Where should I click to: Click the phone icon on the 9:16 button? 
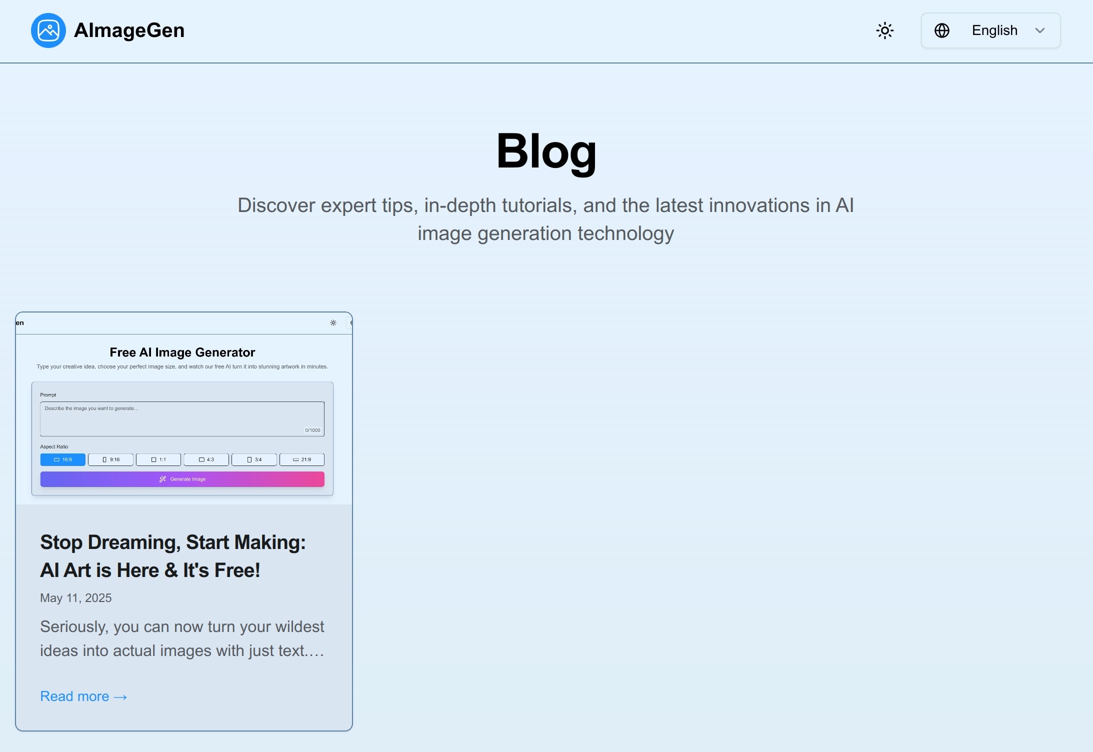105,459
